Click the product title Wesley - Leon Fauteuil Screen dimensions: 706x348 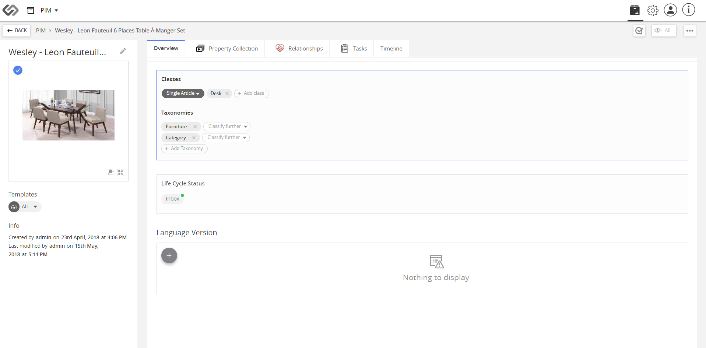pyautogui.click(x=57, y=52)
